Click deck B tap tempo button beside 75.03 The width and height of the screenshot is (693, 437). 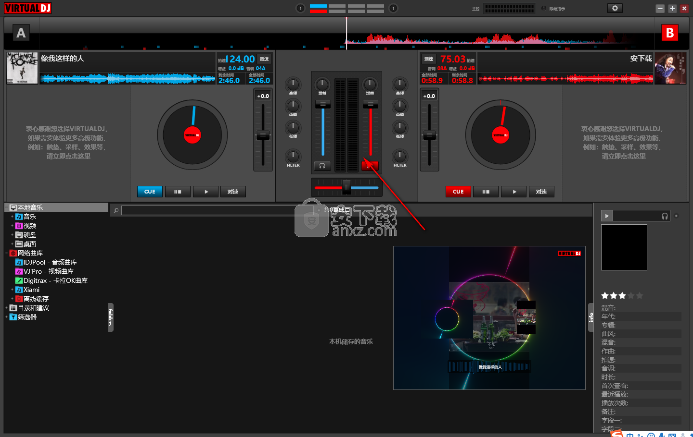click(x=428, y=59)
